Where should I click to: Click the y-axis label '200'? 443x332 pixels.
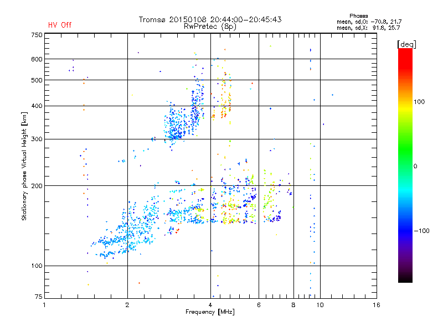[37, 186]
